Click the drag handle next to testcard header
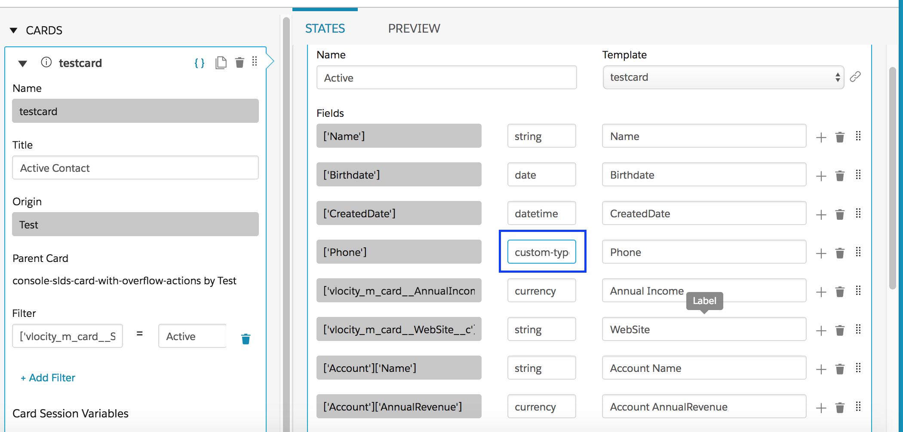The image size is (903, 432). 255,62
